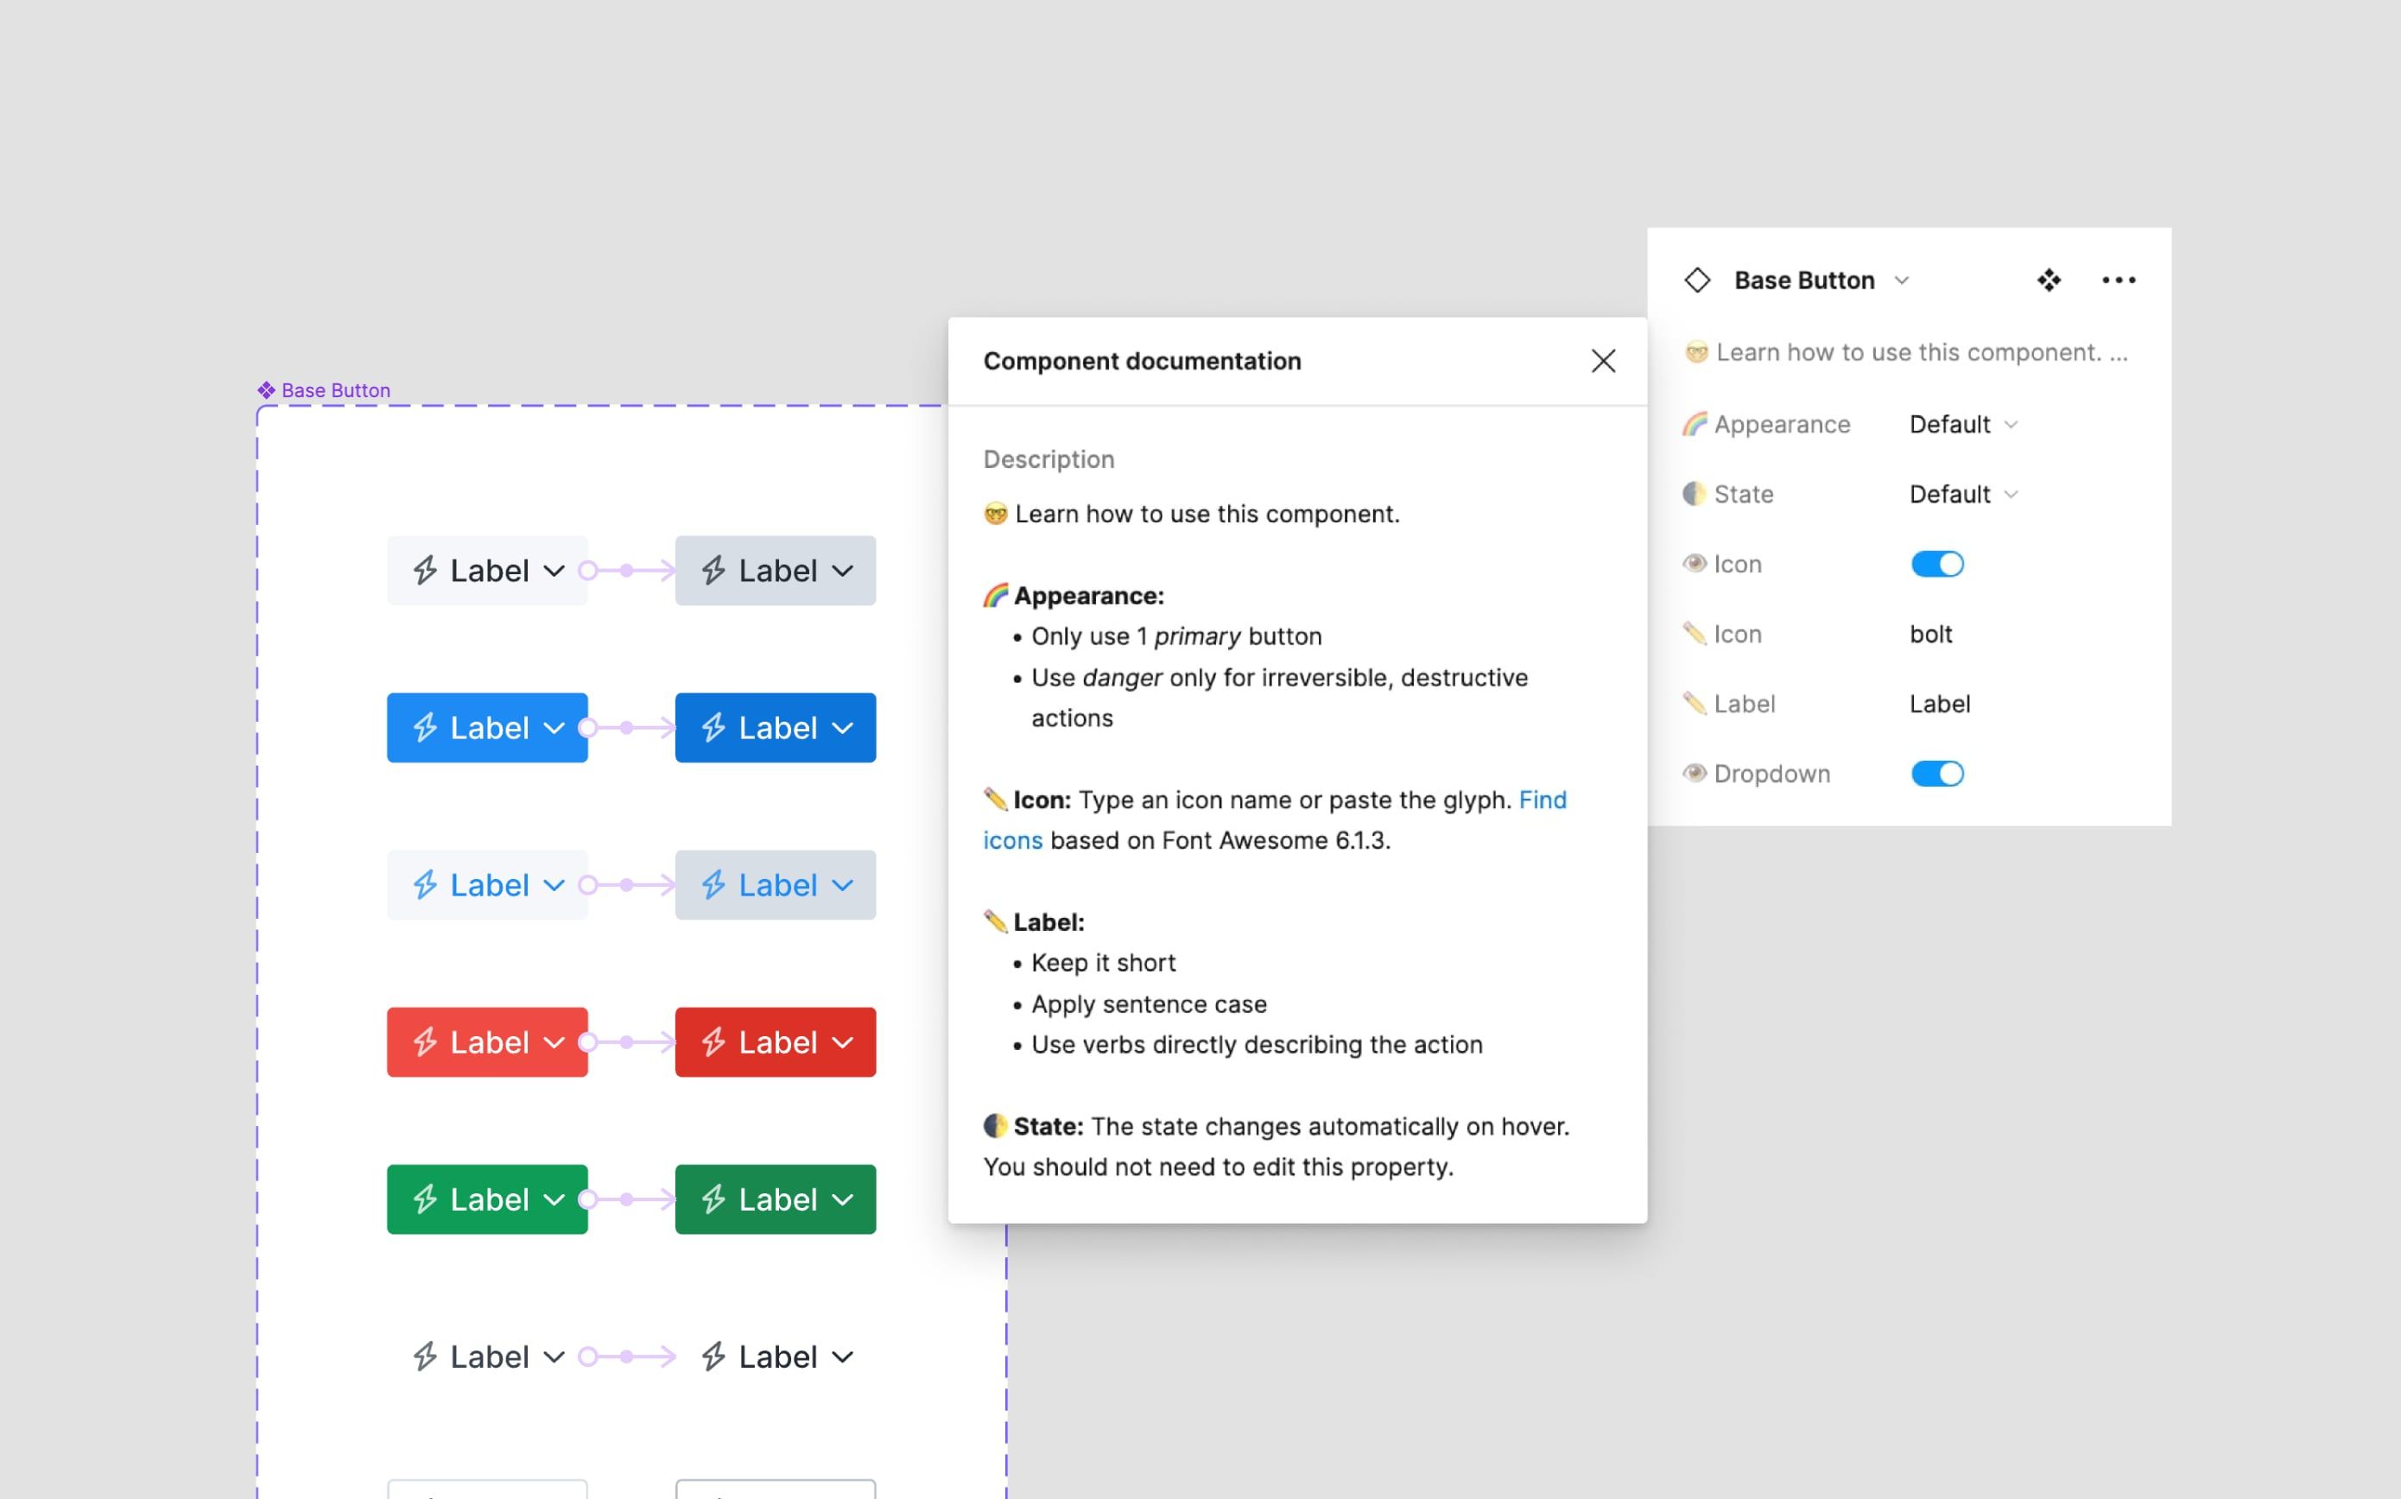Collapse the Base Button header chevron
The width and height of the screenshot is (2401, 1499).
coord(1902,281)
